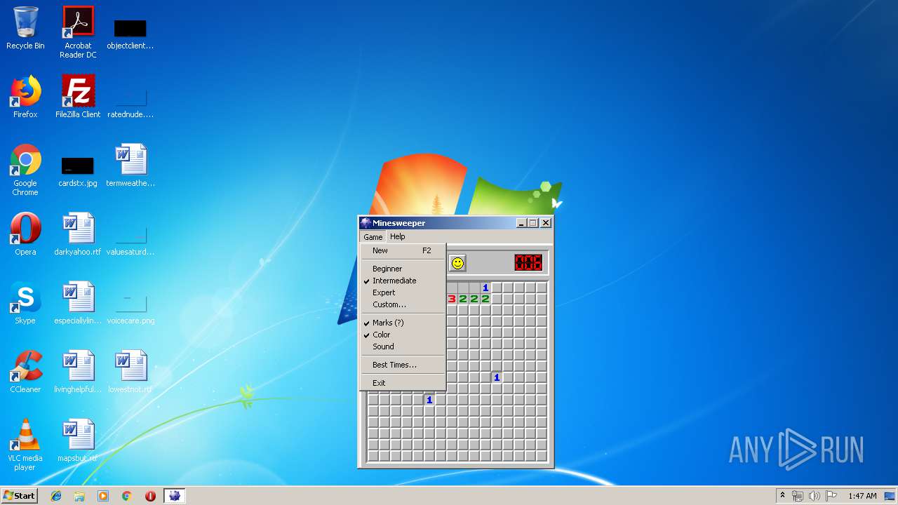
Task: Select the FileZilla Client desktop icon
Action: pyautogui.click(x=78, y=97)
